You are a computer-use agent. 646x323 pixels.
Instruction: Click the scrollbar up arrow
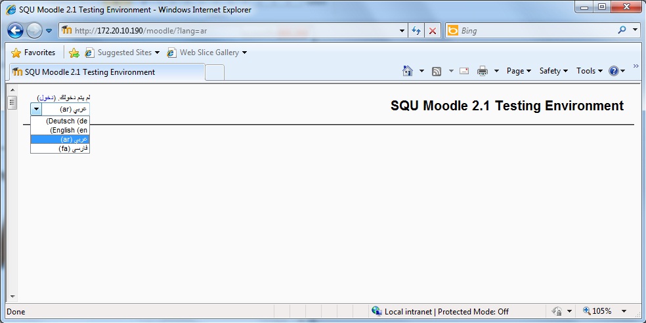(x=12, y=90)
